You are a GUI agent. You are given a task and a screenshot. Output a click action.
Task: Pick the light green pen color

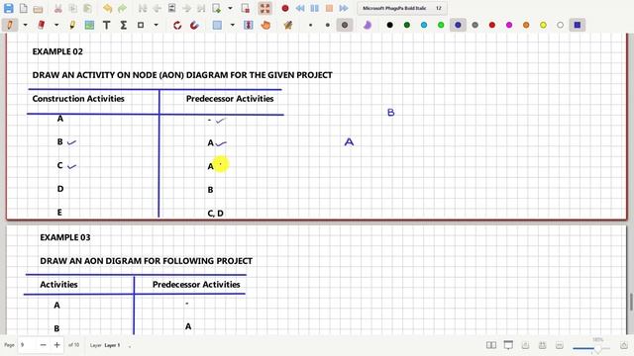(441, 25)
